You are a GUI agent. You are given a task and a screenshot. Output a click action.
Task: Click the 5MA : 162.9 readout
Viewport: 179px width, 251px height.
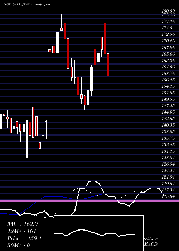click(x=23, y=224)
